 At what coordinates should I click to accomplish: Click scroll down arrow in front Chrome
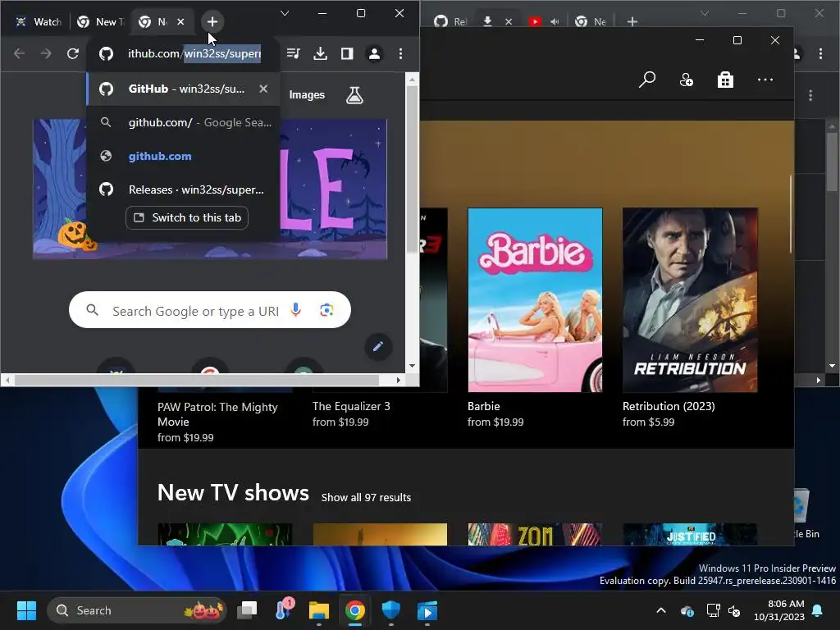tap(412, 366)
